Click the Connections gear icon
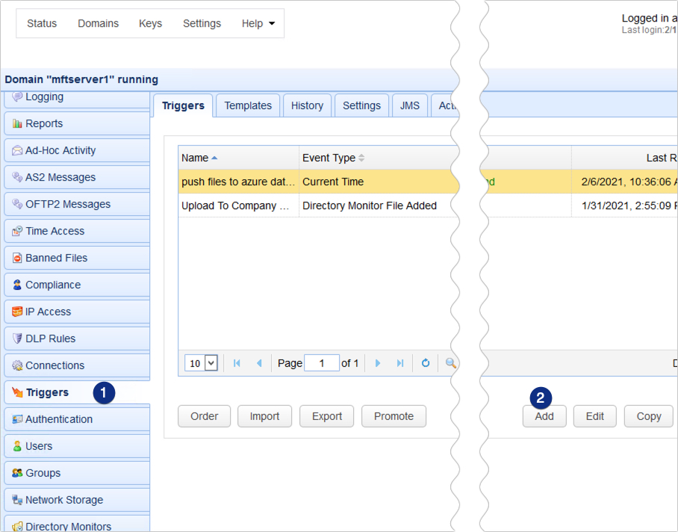 pyautogui.click(x=17, y=365)
